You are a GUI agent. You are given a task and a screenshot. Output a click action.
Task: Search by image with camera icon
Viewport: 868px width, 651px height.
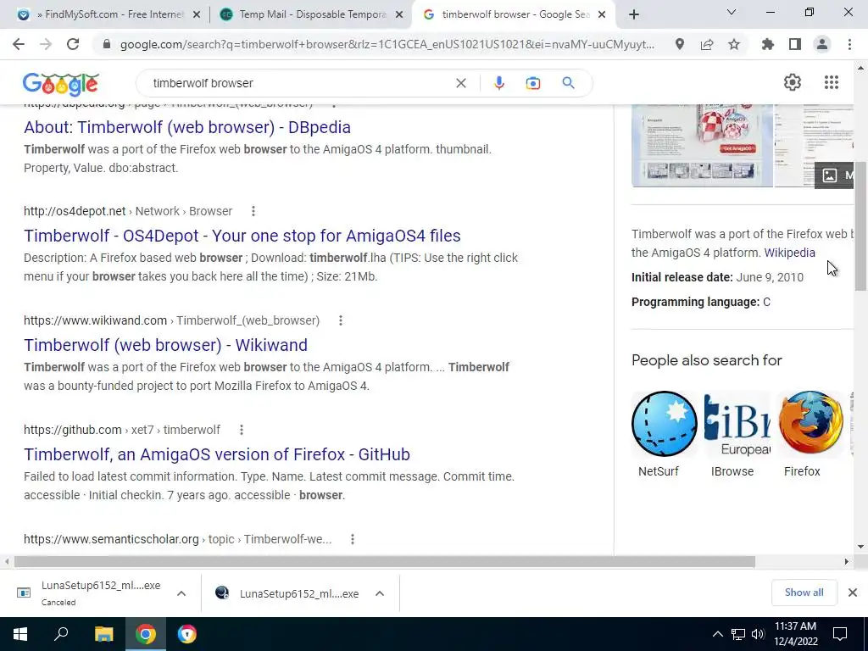coord(532,83)
